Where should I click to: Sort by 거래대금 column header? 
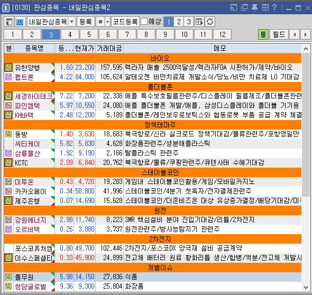click(x=109, y=48)
